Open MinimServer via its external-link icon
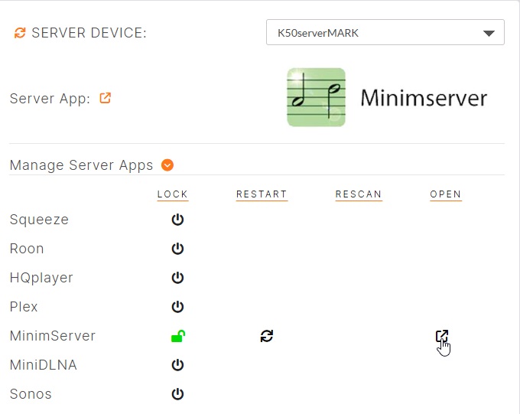The height and width of the screenshot is (414, 520). [441, 336]
